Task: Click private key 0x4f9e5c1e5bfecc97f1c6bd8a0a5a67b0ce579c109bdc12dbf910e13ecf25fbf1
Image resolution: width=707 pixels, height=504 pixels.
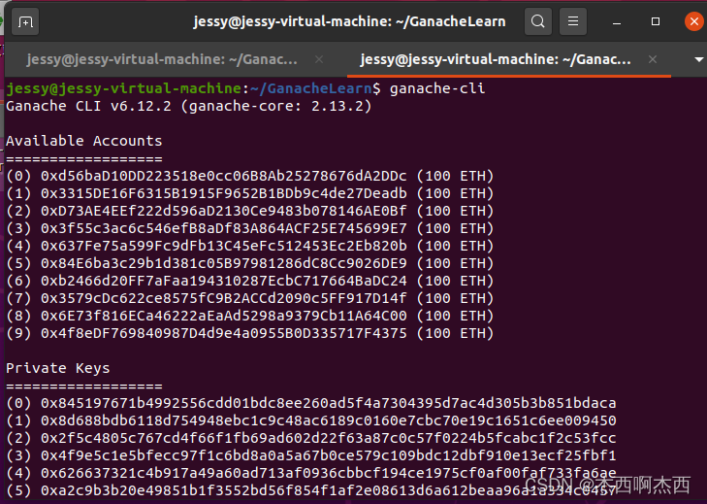Action: click(x=328, y=455)
